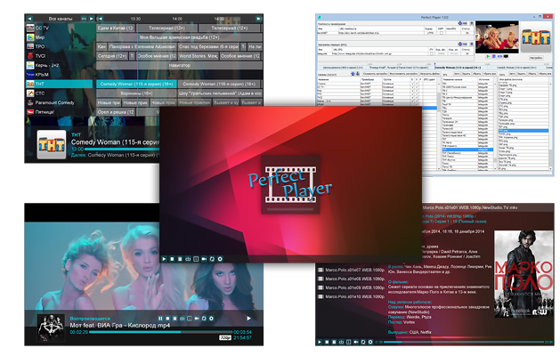Click pause button in music video player
This screenshot has width=560, height=364.
[x=161, y=318]
